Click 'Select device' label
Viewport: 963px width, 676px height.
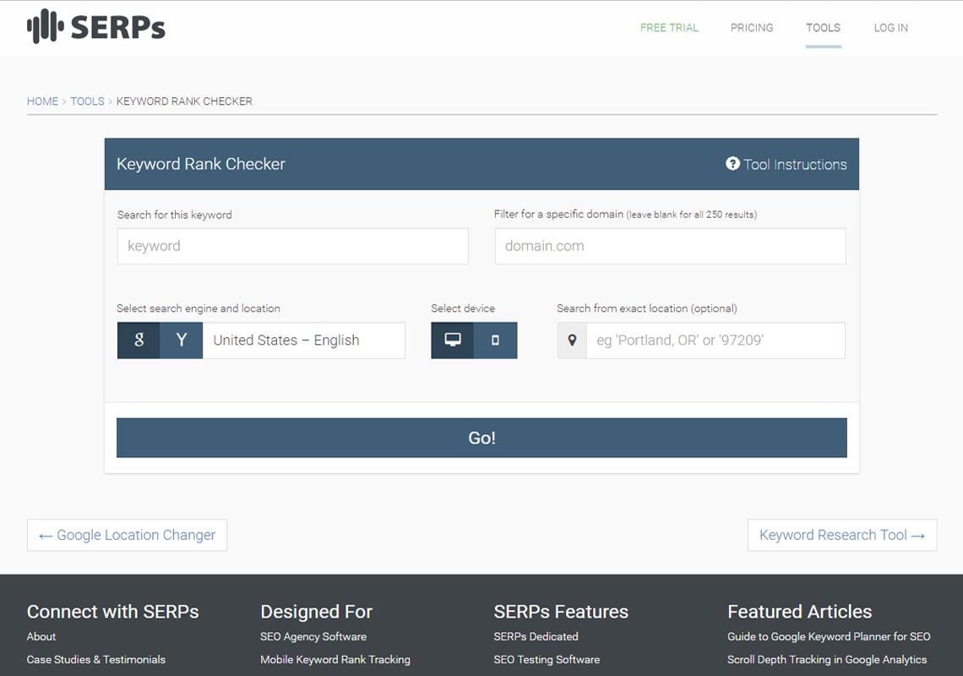point(463,308)
